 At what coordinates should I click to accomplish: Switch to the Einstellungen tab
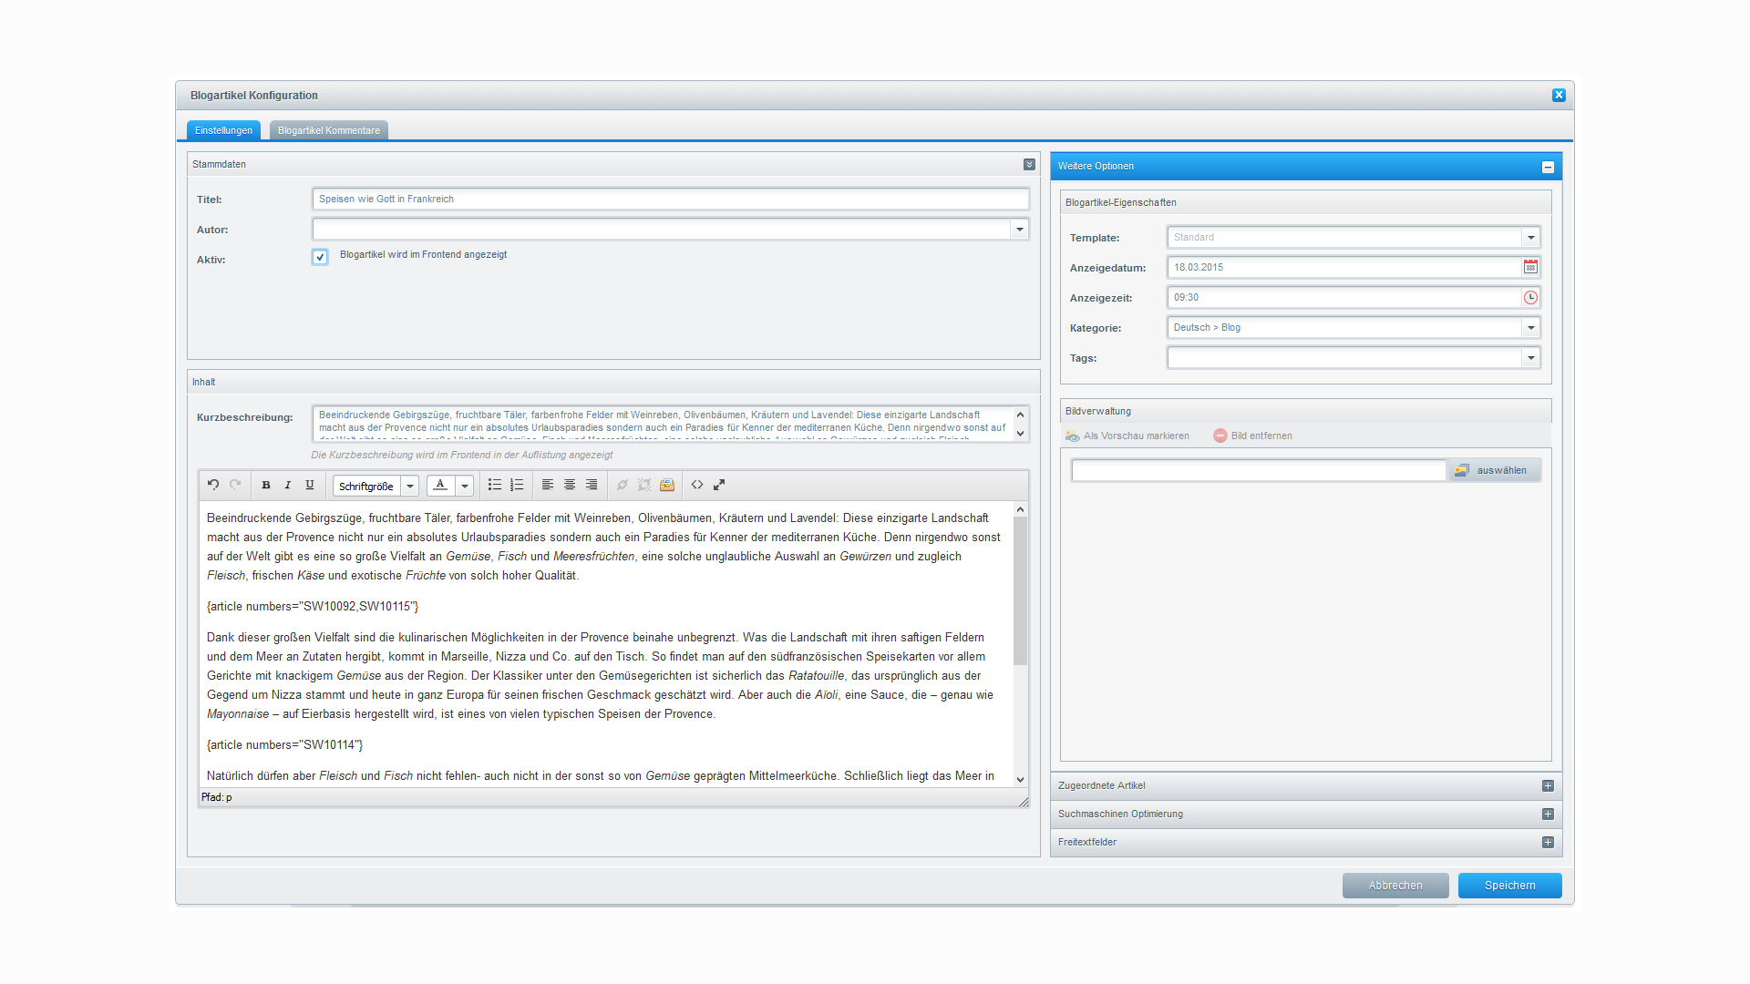[223, 130]
